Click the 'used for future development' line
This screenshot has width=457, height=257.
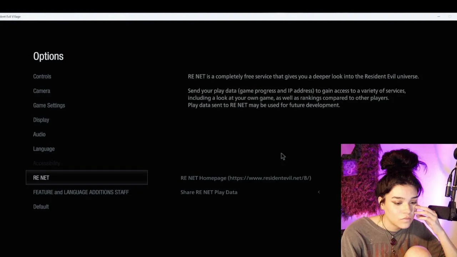coord(264,105)
